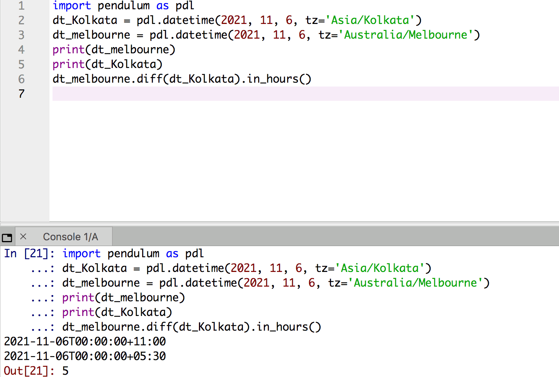Click 'Australia/Melbourne' string in the editor
This screenshot has height=377, width=559.
pos(406,35)
